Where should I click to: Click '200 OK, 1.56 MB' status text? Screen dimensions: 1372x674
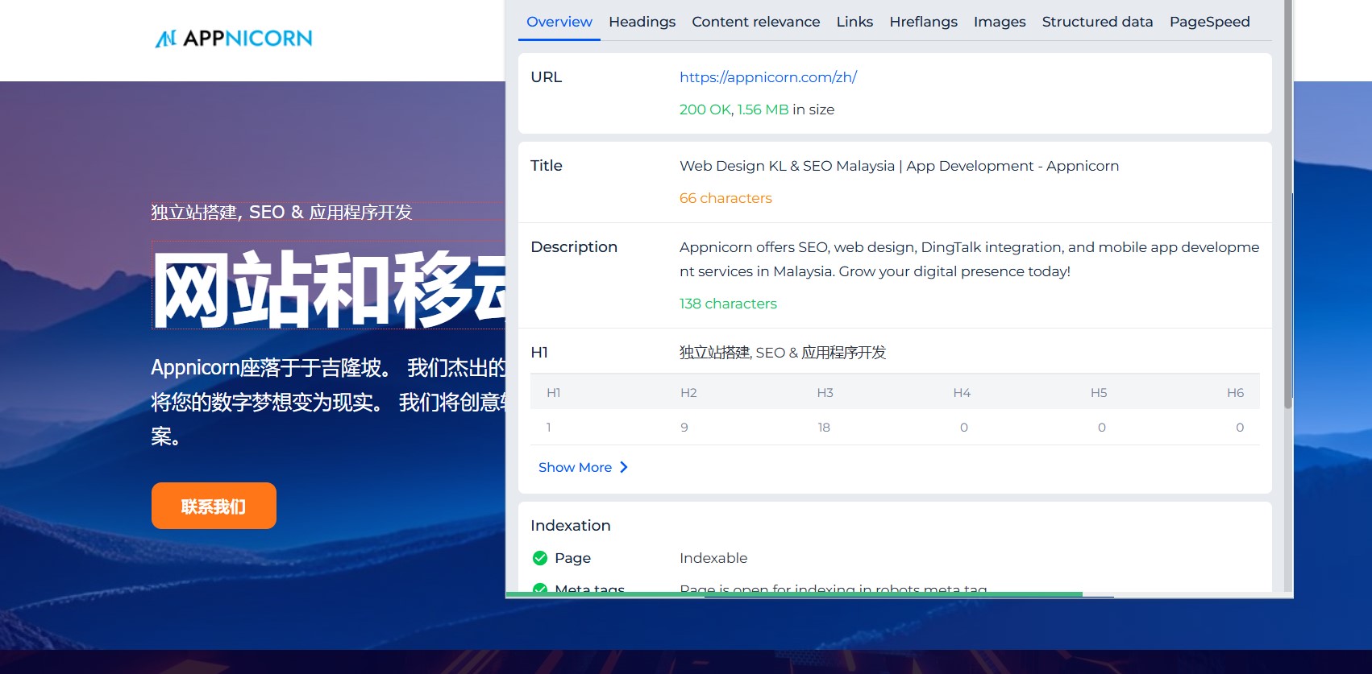734,110
